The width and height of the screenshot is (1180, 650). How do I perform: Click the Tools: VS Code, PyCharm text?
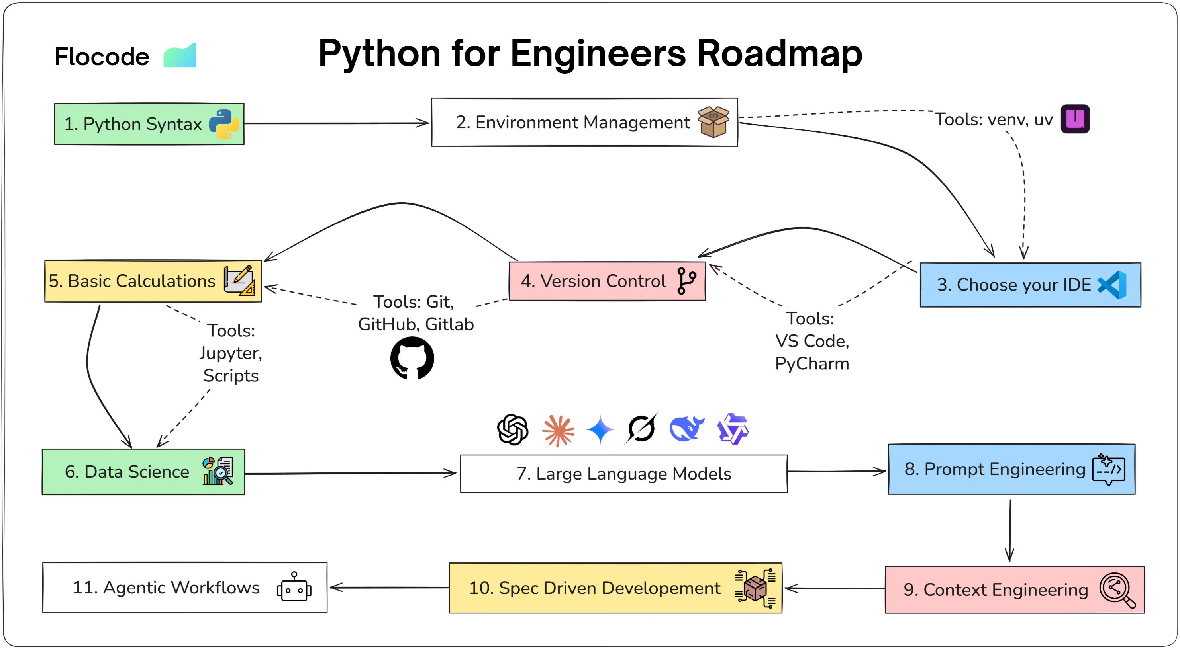[x=812, y=341]
